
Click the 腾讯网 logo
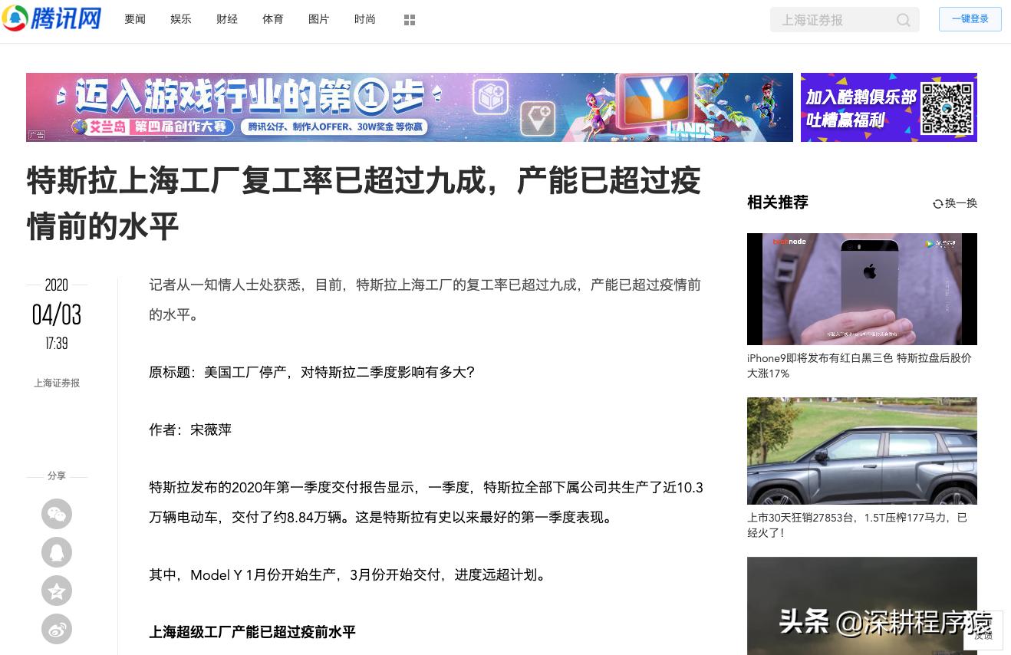click(51, 18)
